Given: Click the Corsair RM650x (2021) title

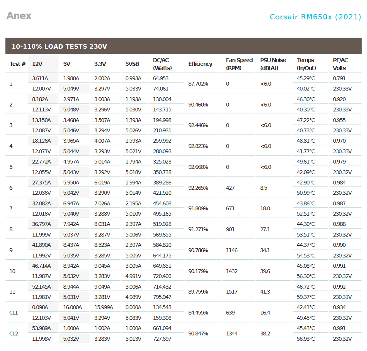Looking at the screenshot, I should tap(315, 17).
